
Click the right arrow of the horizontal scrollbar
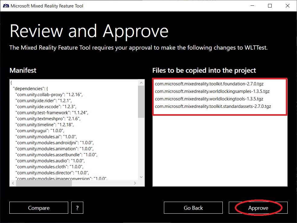point(135,183)
